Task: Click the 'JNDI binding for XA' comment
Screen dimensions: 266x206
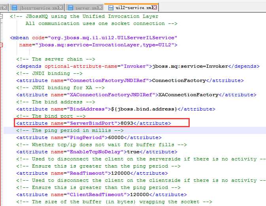Action: pos(60,88)
